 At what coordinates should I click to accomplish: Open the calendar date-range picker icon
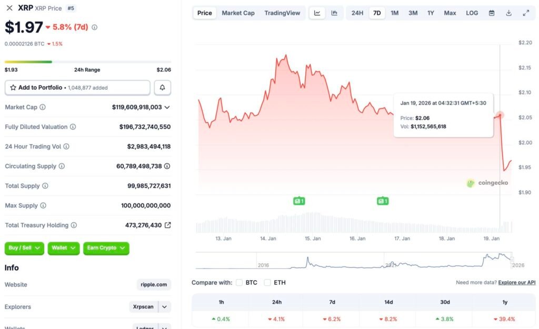[x=492, y=13]
